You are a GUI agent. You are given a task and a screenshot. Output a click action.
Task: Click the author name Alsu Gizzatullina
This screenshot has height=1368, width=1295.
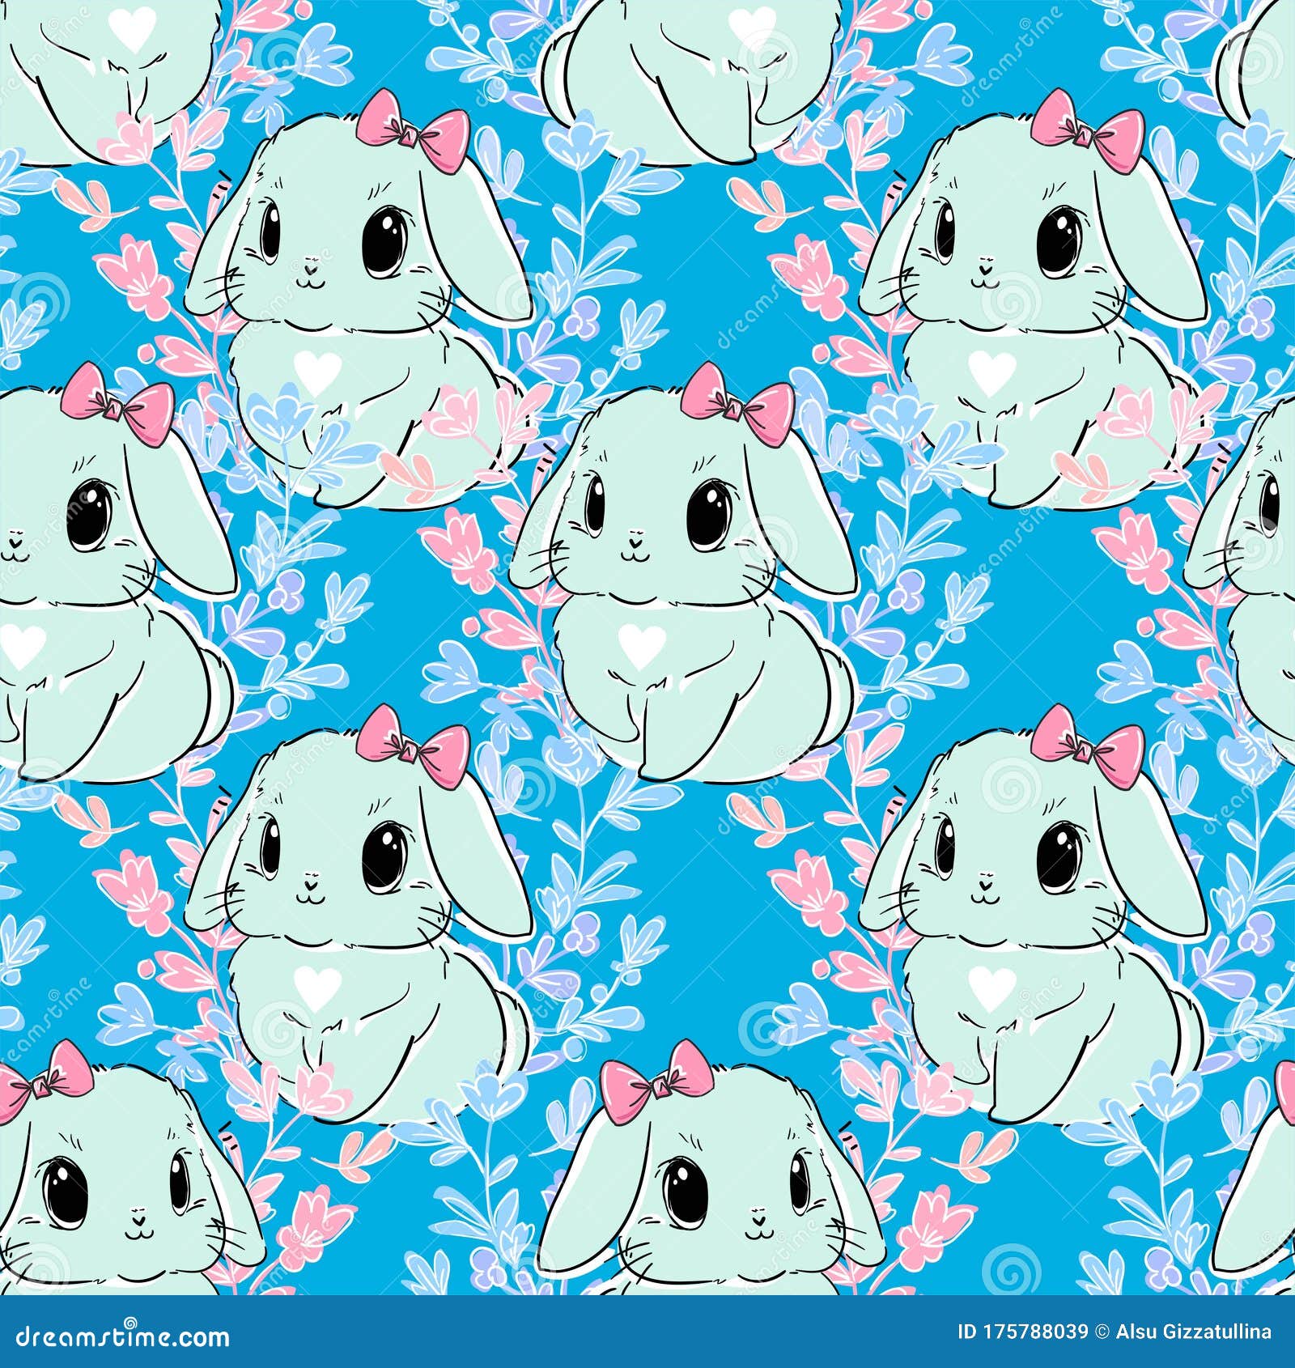pos(1198,1332)
